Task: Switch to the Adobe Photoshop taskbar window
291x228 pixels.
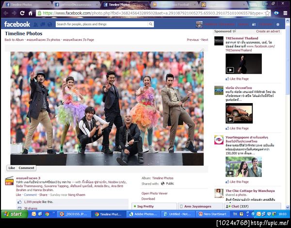Action: (x=144, y=214)
